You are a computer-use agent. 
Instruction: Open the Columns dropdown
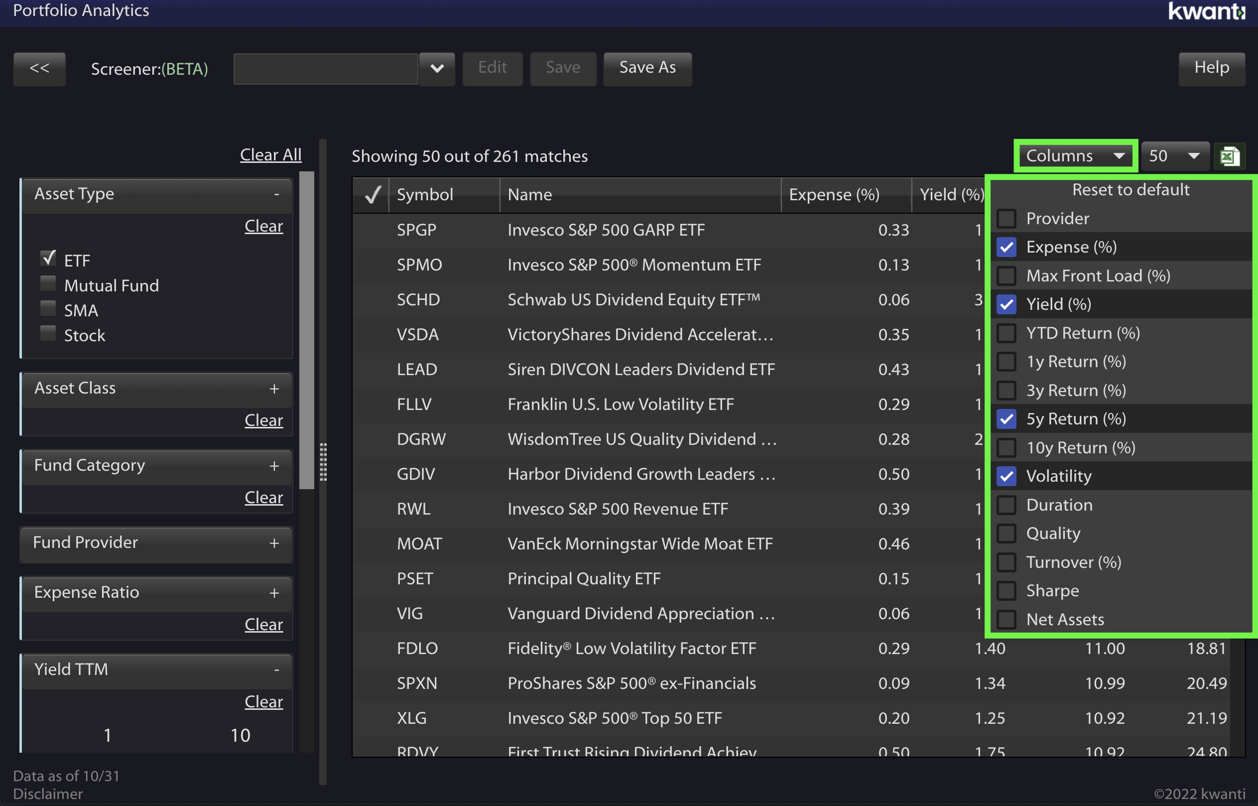tap(1075, 155)
